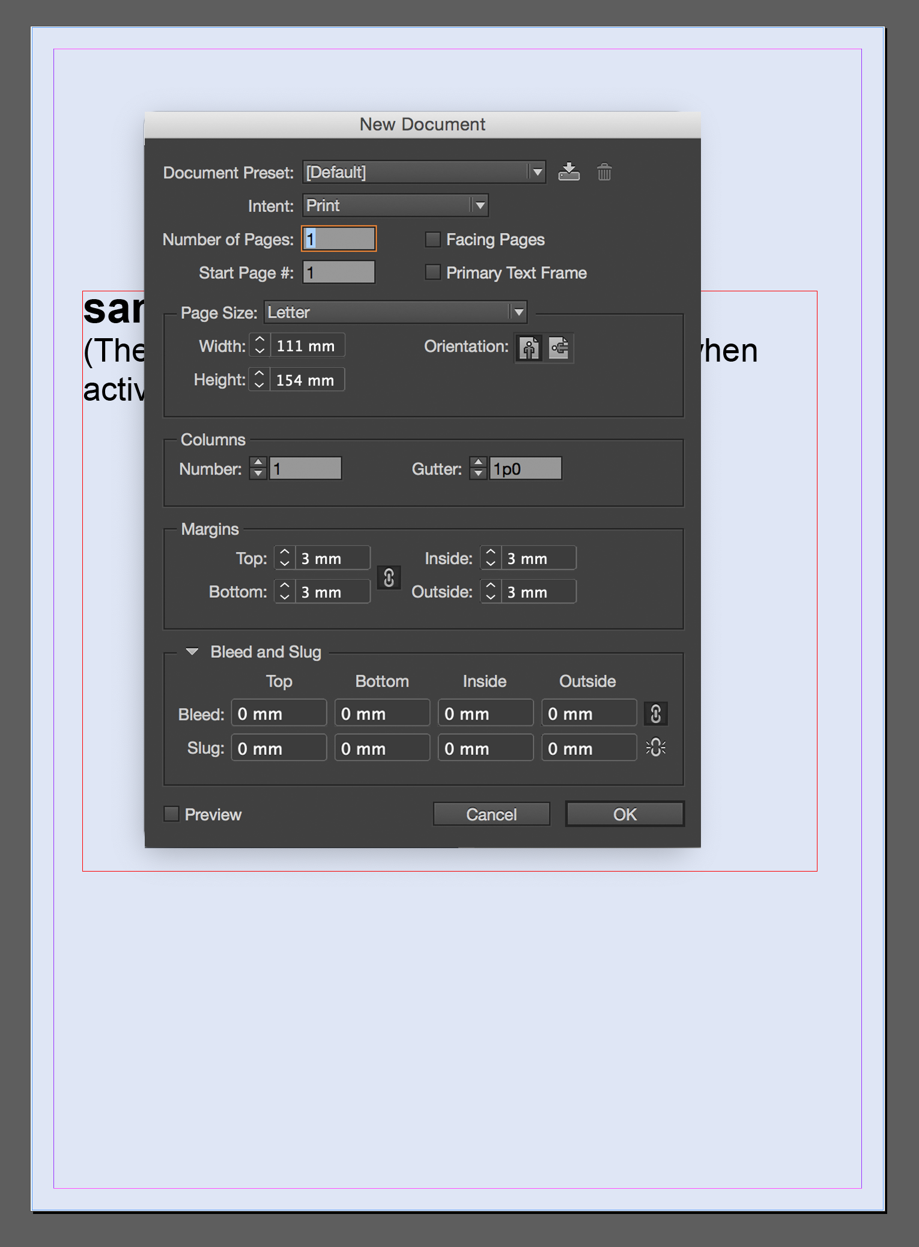Click the Cancel button
This screenshot has height=1247, width=919.
491,814
